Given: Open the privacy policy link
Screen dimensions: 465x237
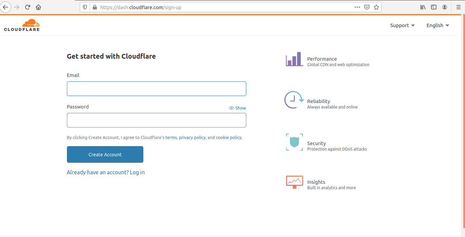Looking at the screenshot, I should click(192, 137).
